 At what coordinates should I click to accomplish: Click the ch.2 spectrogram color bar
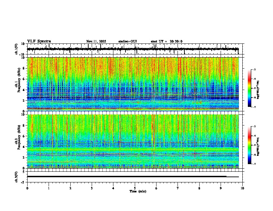point(249,145)
